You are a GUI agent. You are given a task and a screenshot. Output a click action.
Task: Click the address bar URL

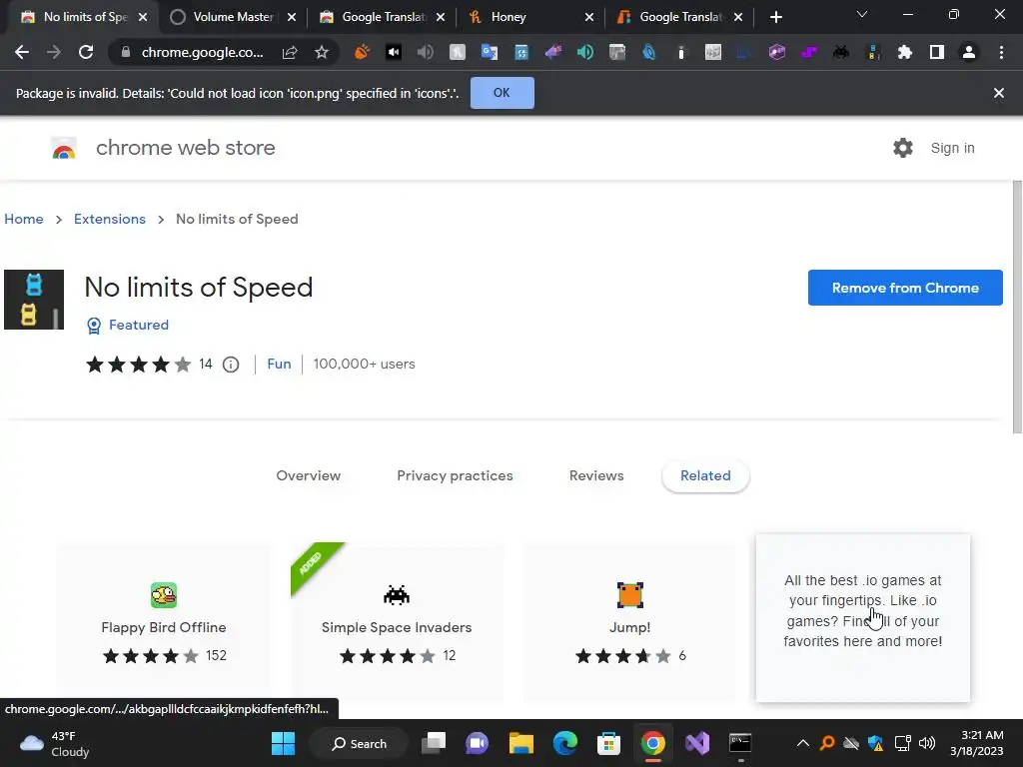click(x=202, y=52)
